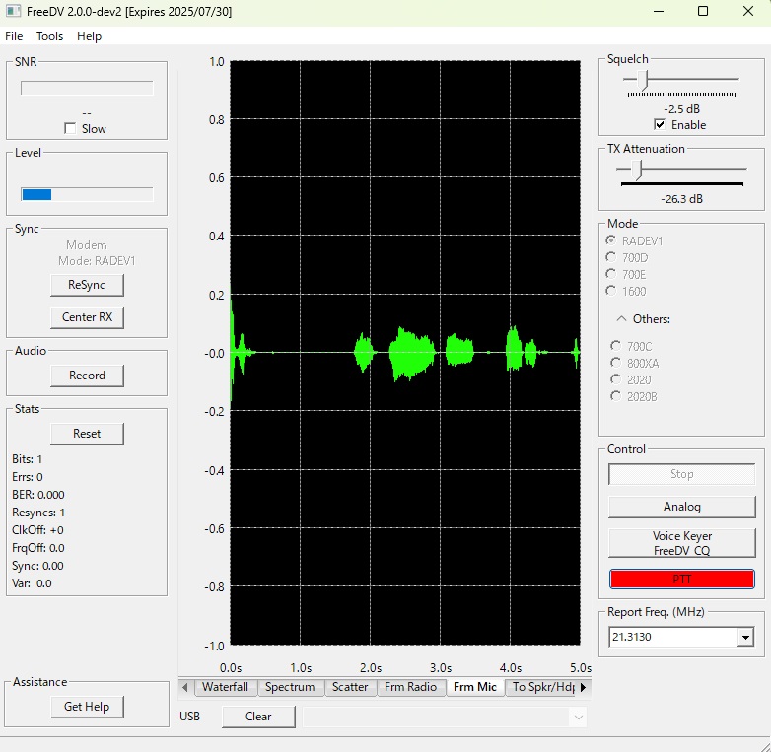Click the SNR meter bar
This screenshot has height=752, width=771.
(x=87, y=88)
